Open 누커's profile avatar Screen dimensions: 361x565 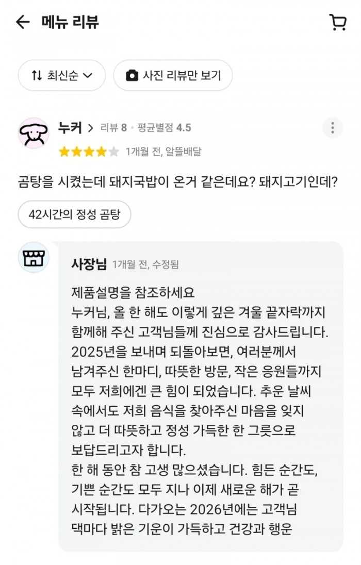coord(34,133)
